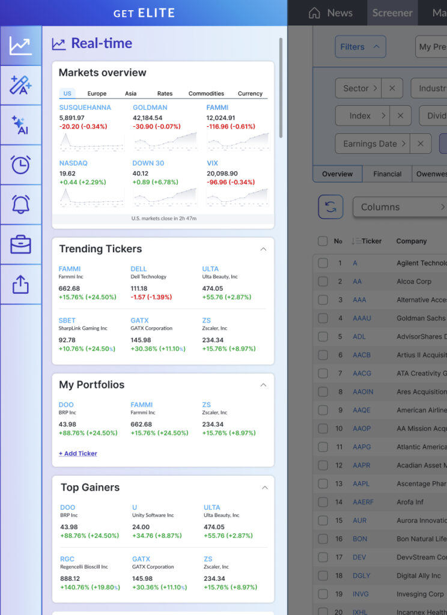
Task: Check the box for row 19 INVG
Action: point(323,594)
